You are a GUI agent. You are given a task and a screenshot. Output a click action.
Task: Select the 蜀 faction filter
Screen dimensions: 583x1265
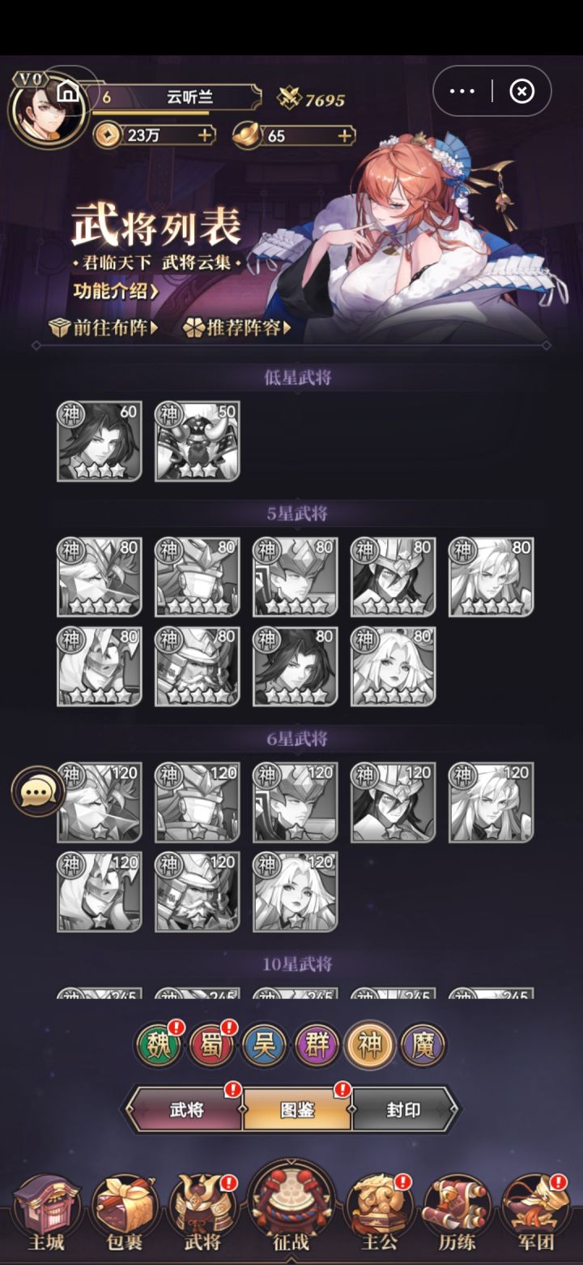212,1044
